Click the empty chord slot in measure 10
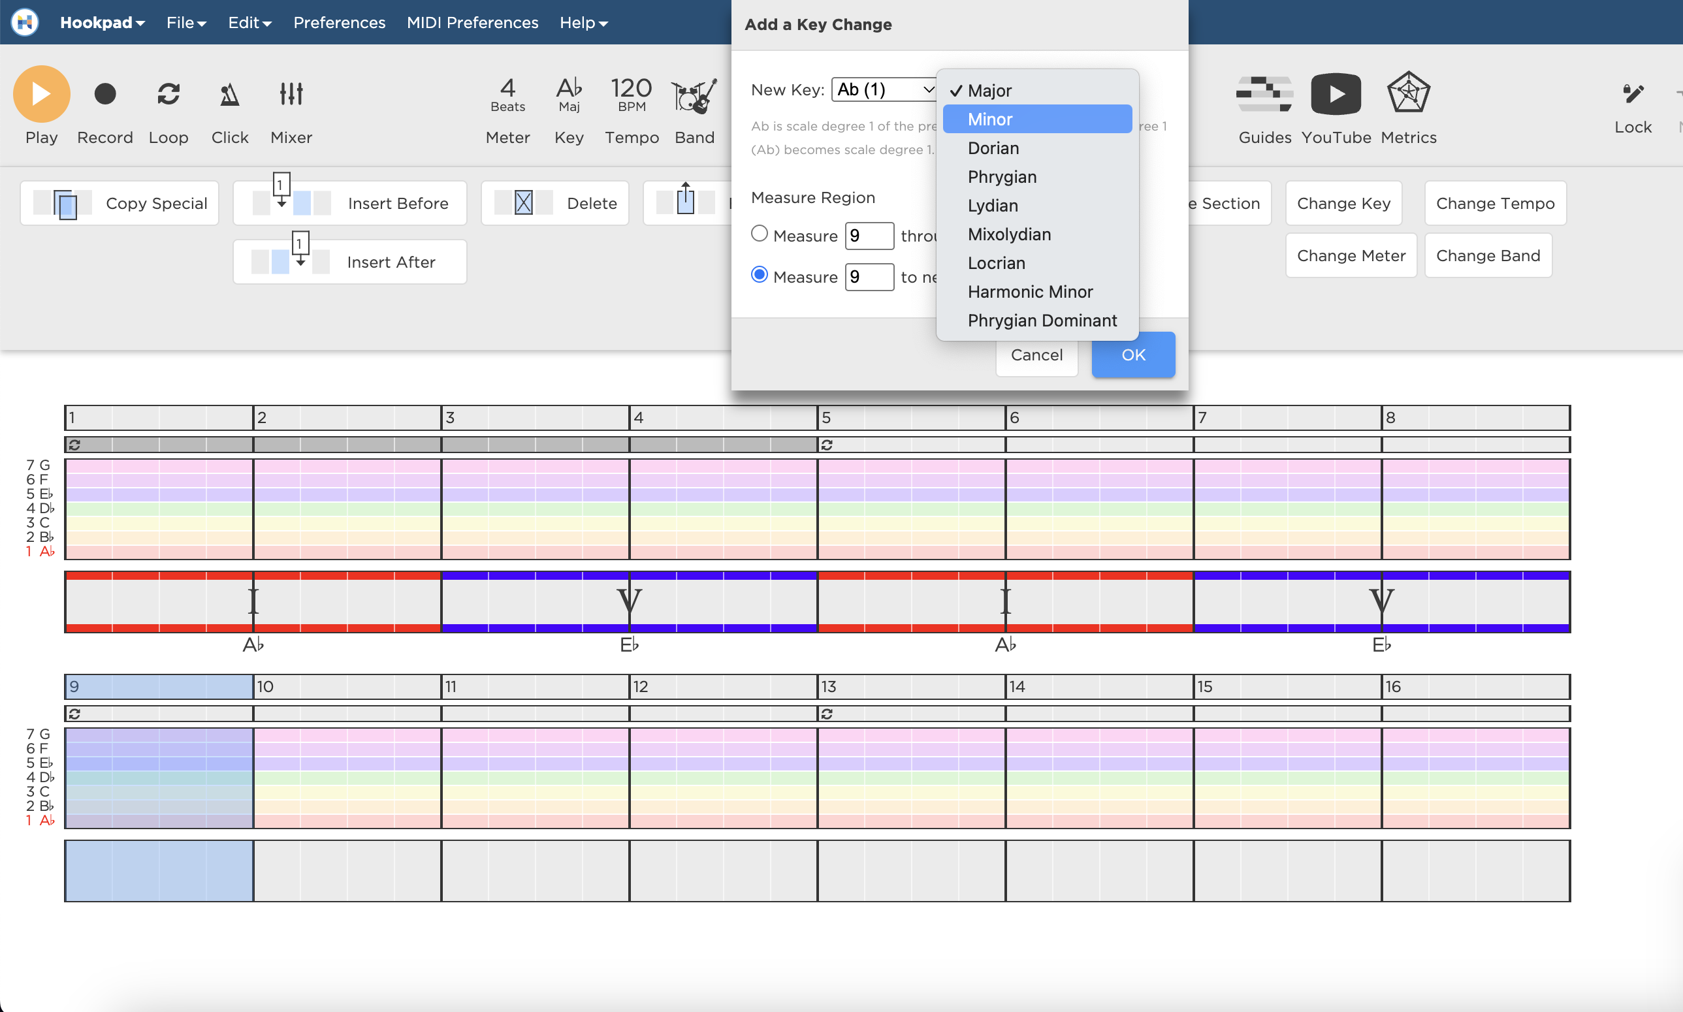 (x=347, y=871)
